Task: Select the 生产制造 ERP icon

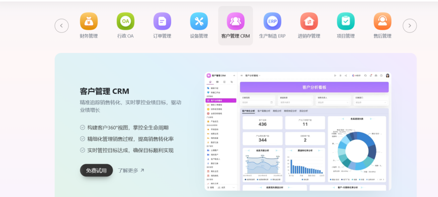Action: (x=272, y=21)
